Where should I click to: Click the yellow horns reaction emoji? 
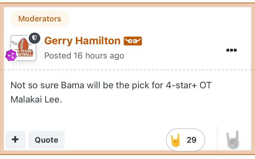(x=176, y=140)
